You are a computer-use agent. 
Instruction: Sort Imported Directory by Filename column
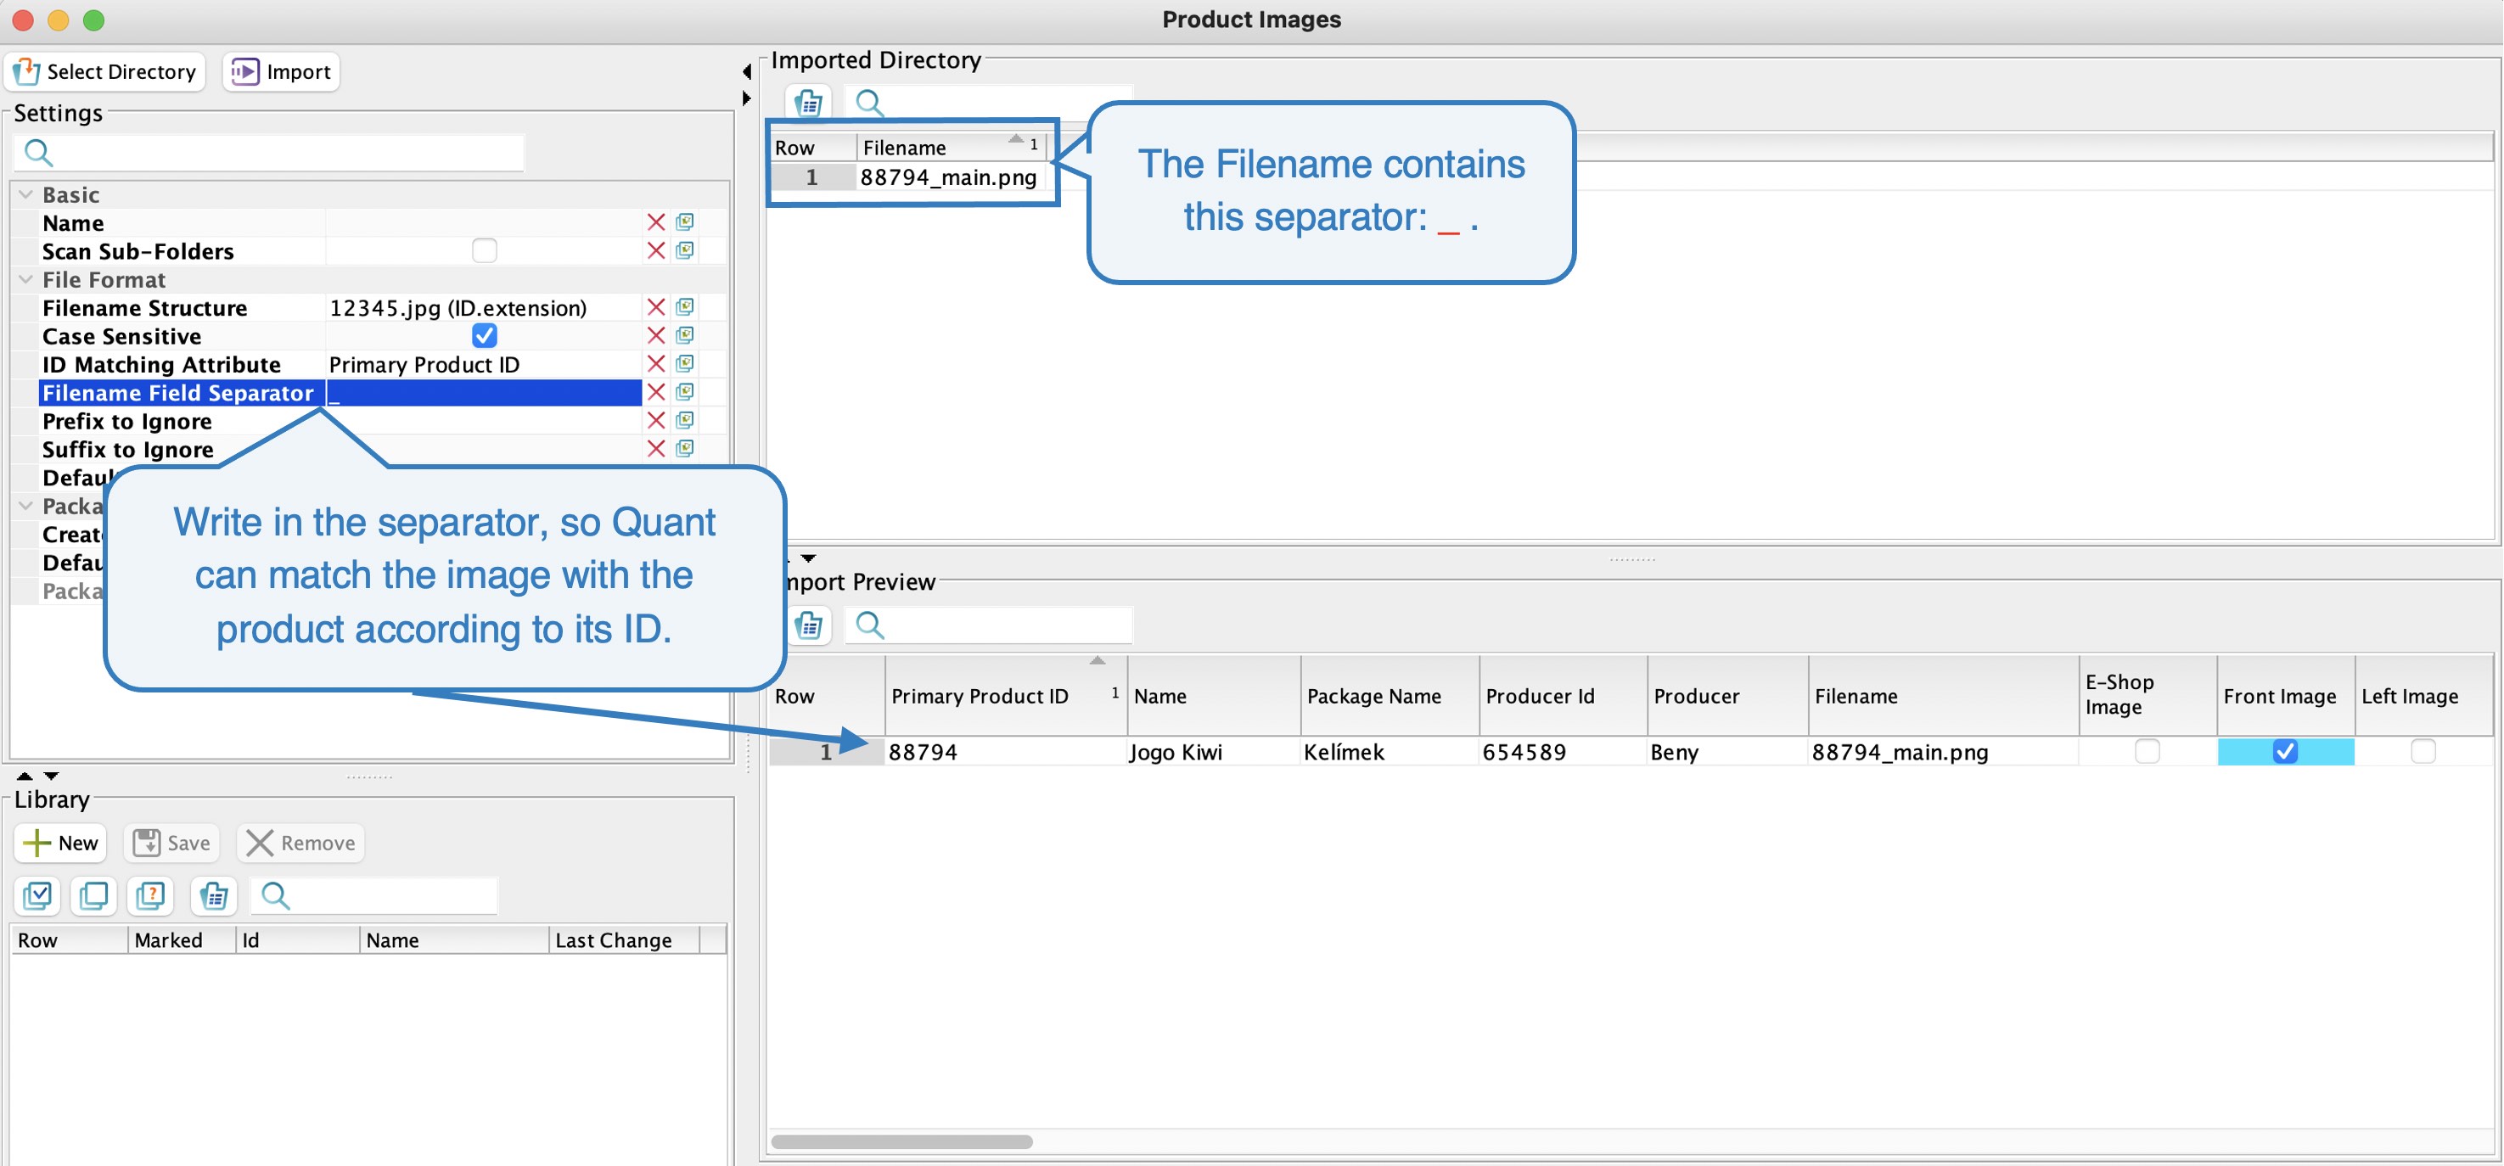click(952, 148)
